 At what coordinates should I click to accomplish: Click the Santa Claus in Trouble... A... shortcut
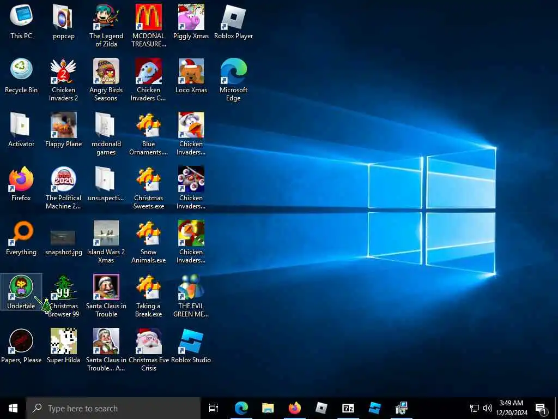click(x=106, y=350)
